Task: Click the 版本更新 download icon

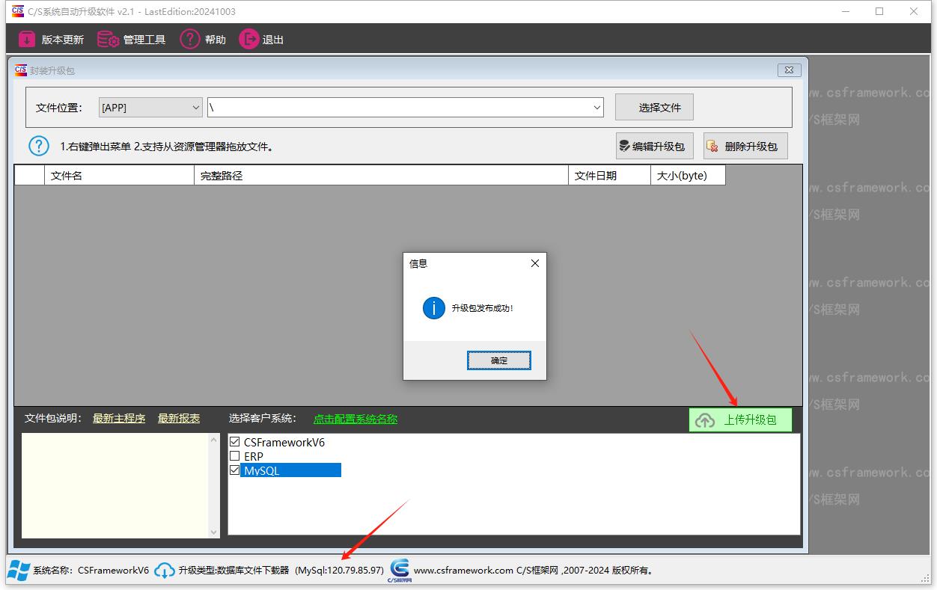Action: pyautogui.click(x=27, y=40)
